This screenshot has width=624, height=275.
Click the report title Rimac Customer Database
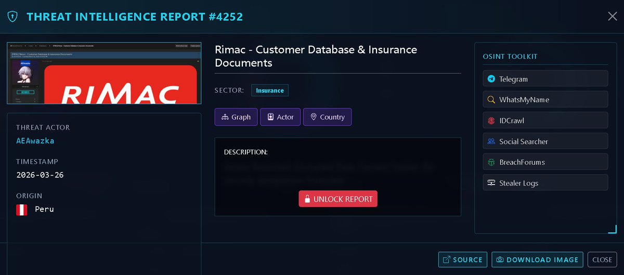click(x=316, y=57)
